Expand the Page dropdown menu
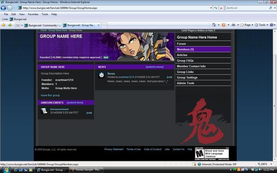This screenshot has height=173, width=277. [248, 25]
